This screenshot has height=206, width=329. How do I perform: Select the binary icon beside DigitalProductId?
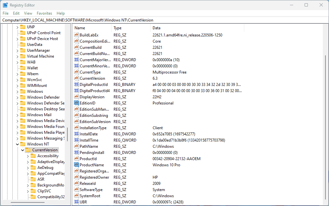[x=76, y=84]
